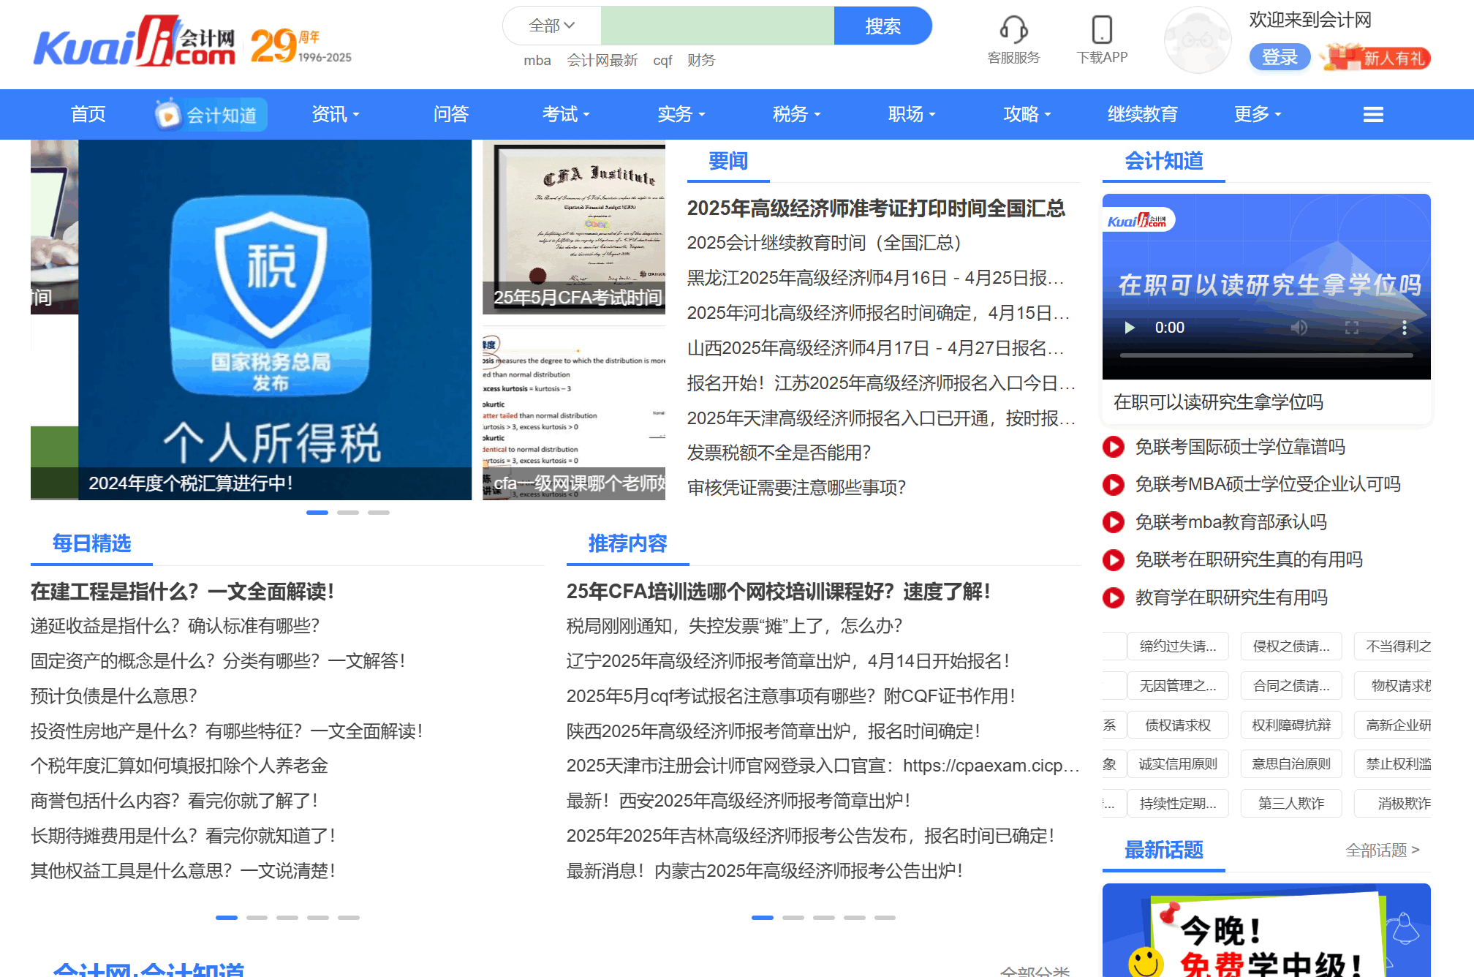The image size is (1474, 977).
Task: Expand the 资讯 navigation dropdown
Action: [x=336, y=114]
